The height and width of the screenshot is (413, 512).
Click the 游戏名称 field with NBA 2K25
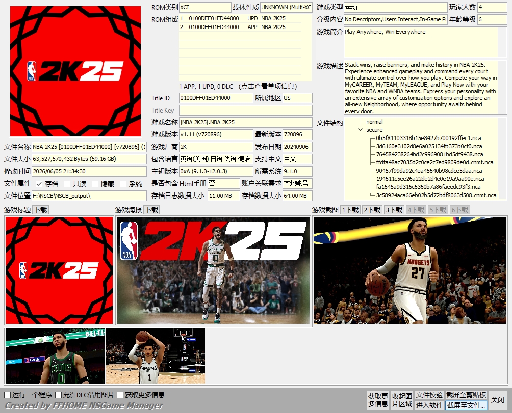(246, 123)
